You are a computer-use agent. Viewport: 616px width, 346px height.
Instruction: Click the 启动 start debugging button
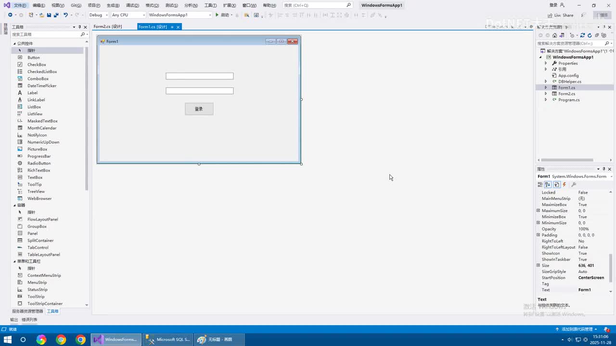[x=222, y=15]
